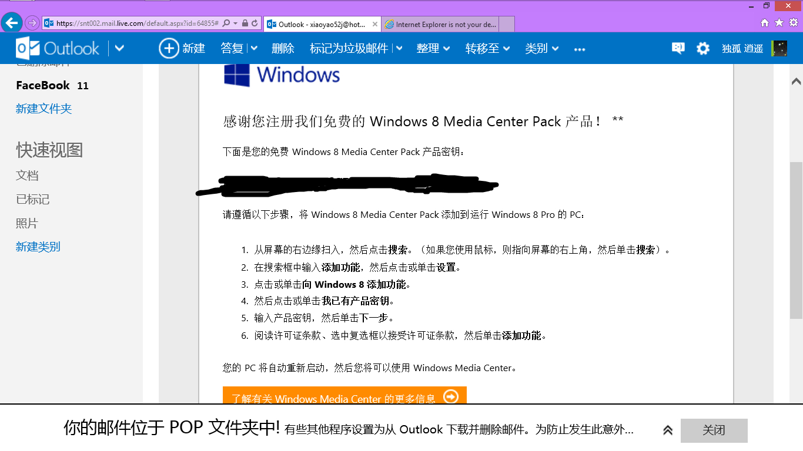This screenshot has width=803, height=451.
Task: Open the address bar autocomplete dropdown arrow
Action: tap(236, 23)
